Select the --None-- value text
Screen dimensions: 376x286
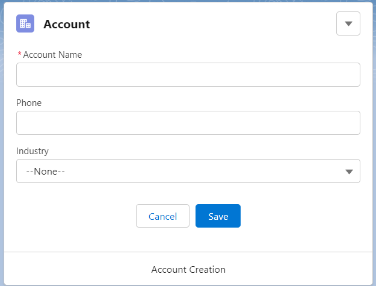point(45,172)
